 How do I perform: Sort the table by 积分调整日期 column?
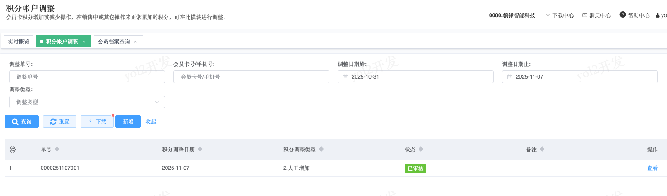coord(200,149)
